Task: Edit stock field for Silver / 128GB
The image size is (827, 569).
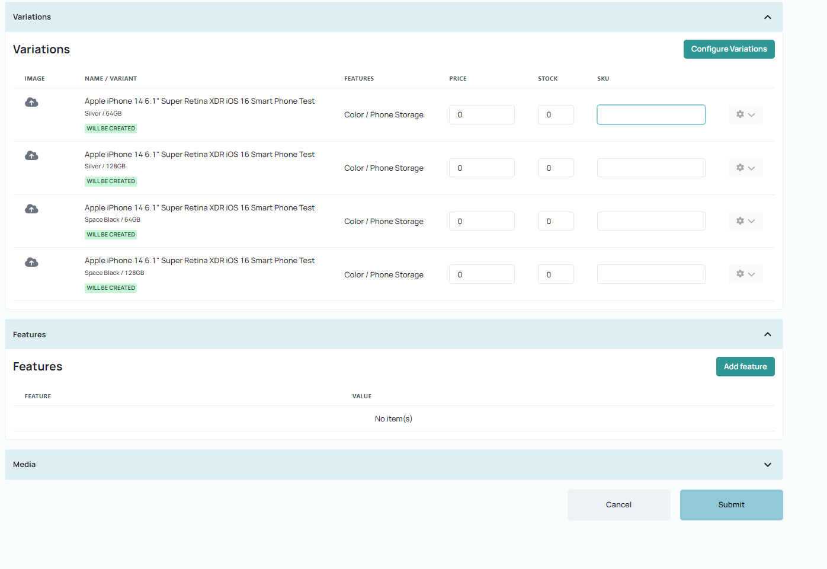Action: tap(556, 168)
